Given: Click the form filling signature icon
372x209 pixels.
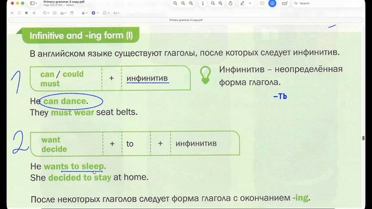Looking at the screenshot, I should [x=284, y=3].
